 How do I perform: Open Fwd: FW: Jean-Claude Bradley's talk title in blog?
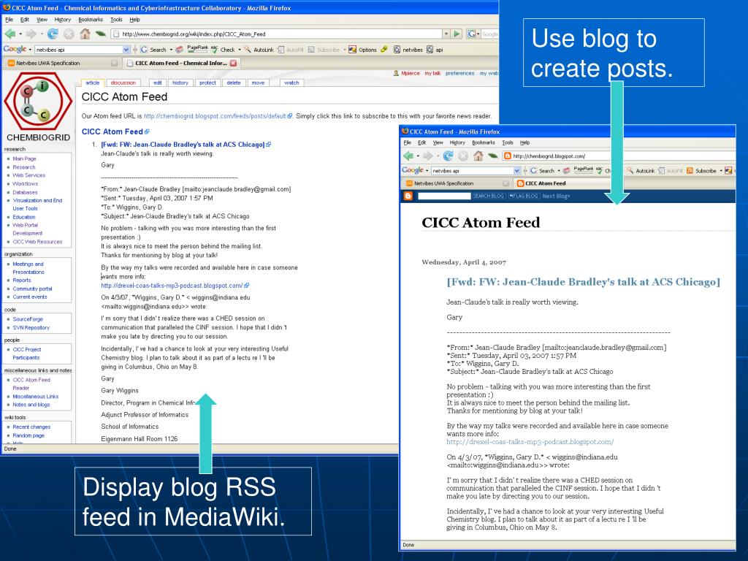(x=583, y=282)
